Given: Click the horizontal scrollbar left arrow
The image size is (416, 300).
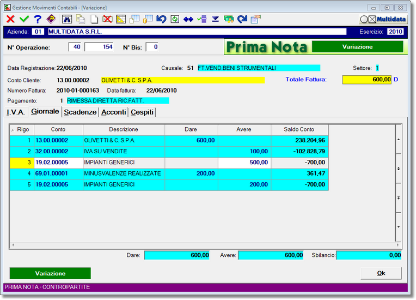Looking at the screenshot, I should pos(13,245).
